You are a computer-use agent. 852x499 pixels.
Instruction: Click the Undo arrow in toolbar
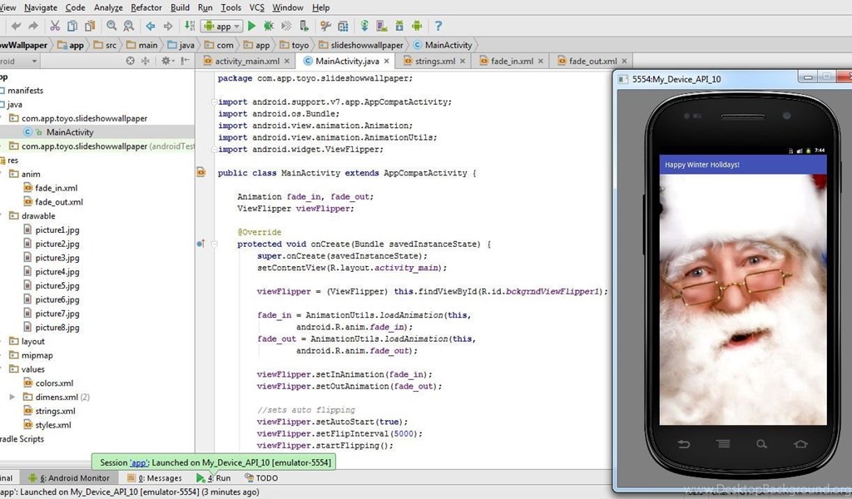point(16,27)
